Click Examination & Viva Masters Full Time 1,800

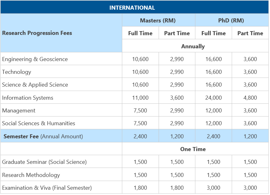pyautogui.click(x=140, y=188)
